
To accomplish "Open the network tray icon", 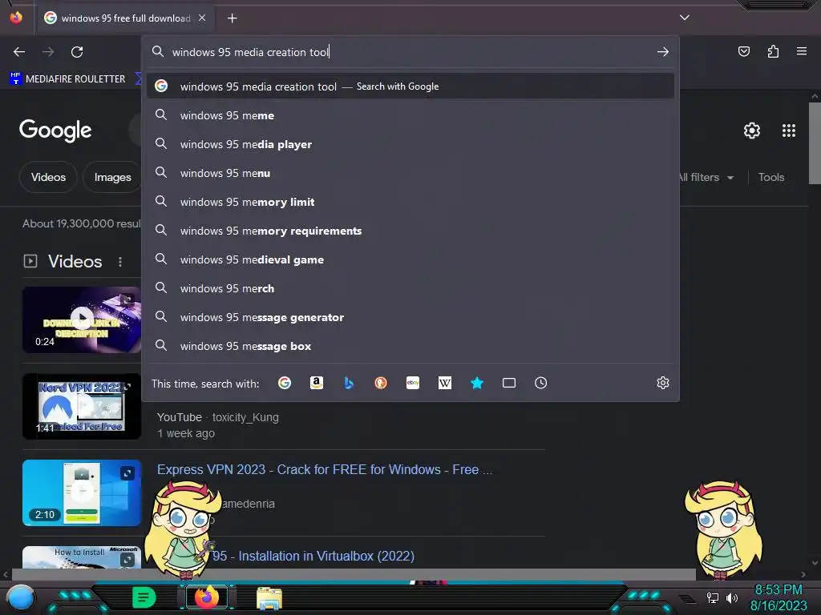I will (713, 597).
